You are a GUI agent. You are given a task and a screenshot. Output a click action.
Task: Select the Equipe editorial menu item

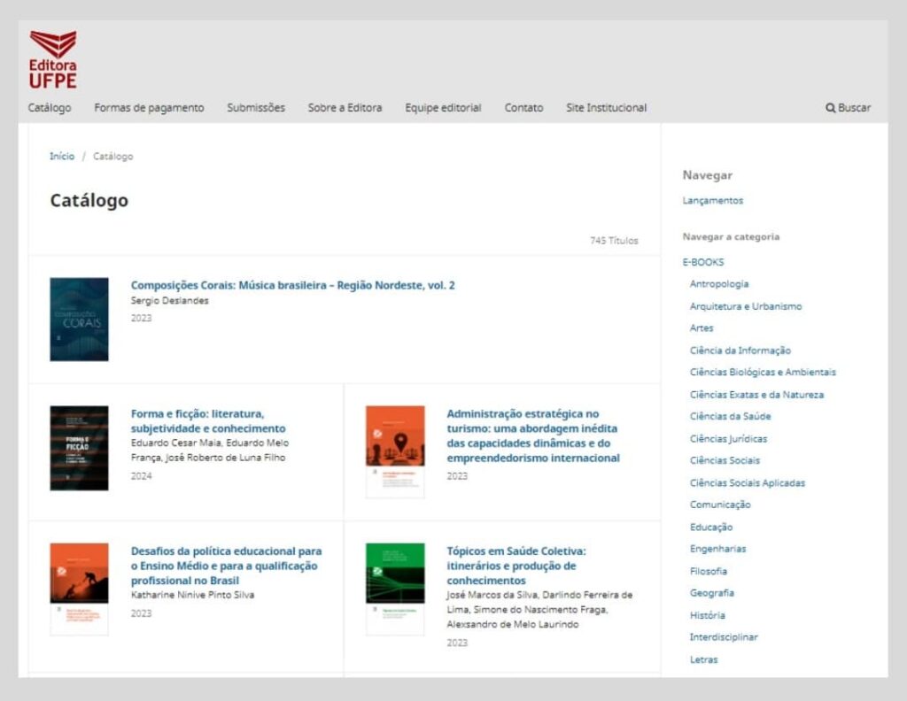[443, 107]
